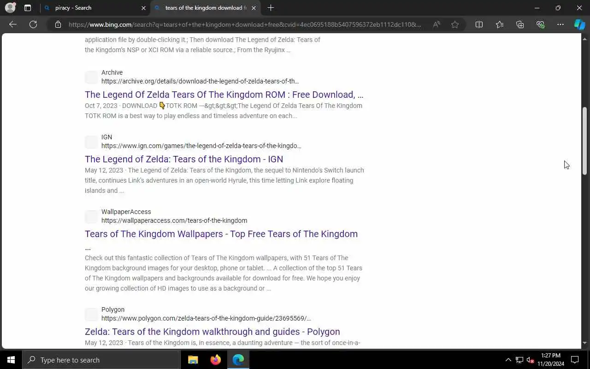Open Browser essentials heart icon

540,24
